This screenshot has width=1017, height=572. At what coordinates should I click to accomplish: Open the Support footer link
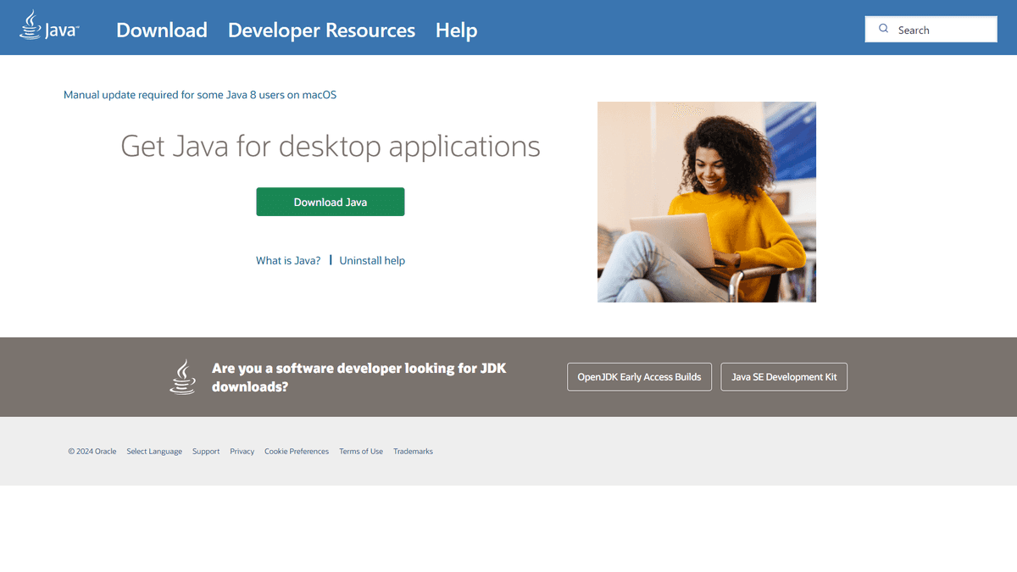(206, 452)
